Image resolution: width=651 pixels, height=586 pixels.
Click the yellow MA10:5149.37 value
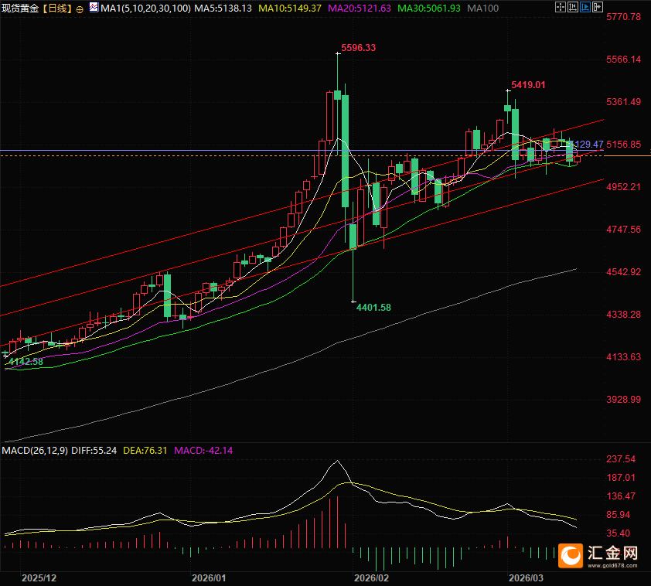(290, 9)
